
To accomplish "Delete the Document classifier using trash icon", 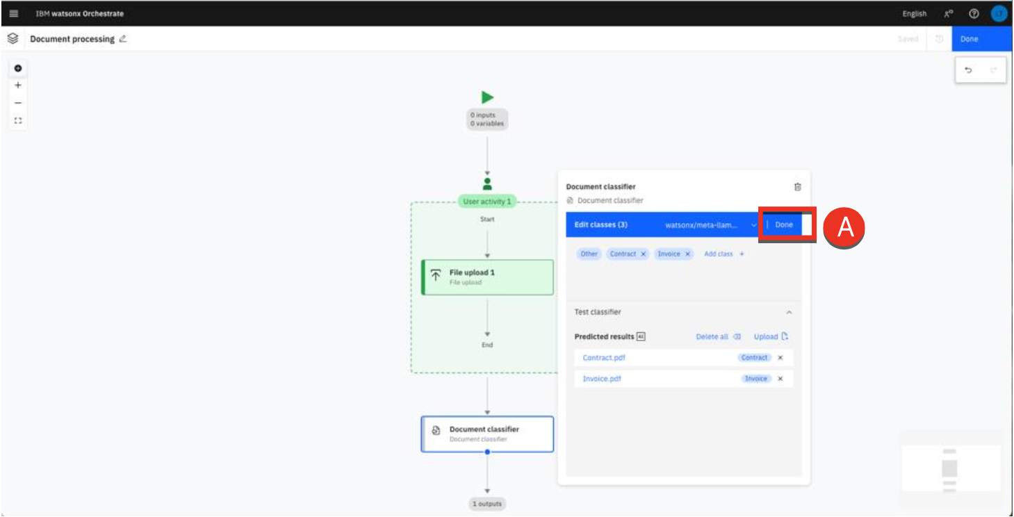I will pos(797,187).
